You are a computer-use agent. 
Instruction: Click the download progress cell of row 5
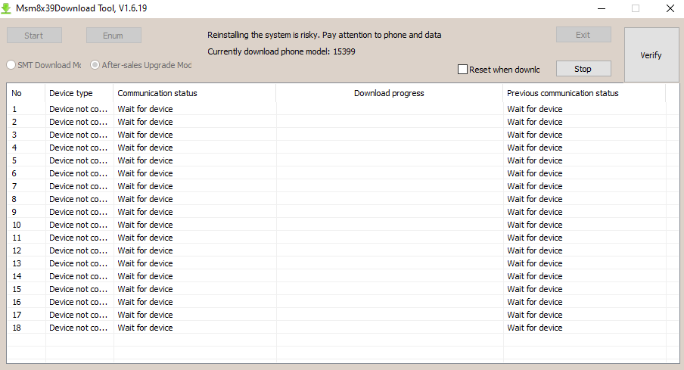[x=390, y=160]
